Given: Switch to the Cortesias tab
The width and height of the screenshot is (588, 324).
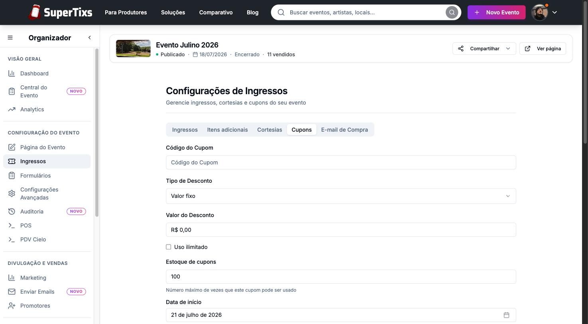Looking at the screenshot, I should (269, 130).
